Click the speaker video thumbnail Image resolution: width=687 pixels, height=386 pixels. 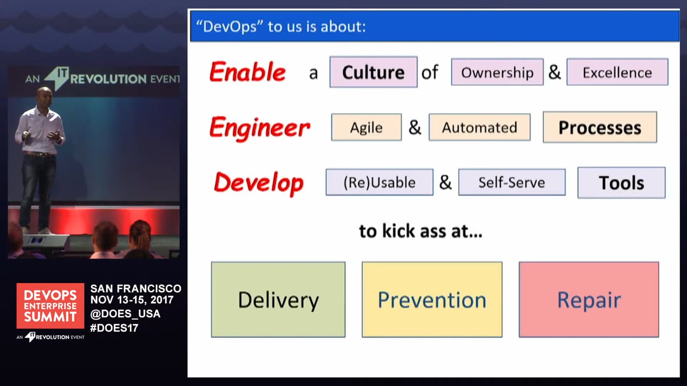[94, 162]
